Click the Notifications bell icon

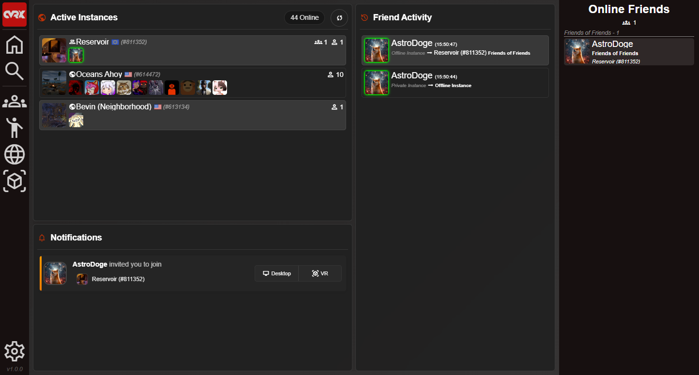(42, 238)
